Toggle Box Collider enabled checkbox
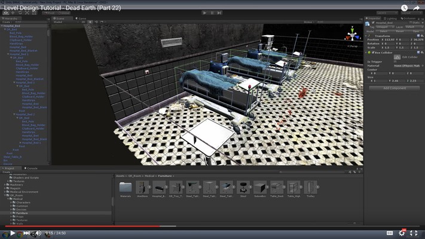 coord(372,53)
